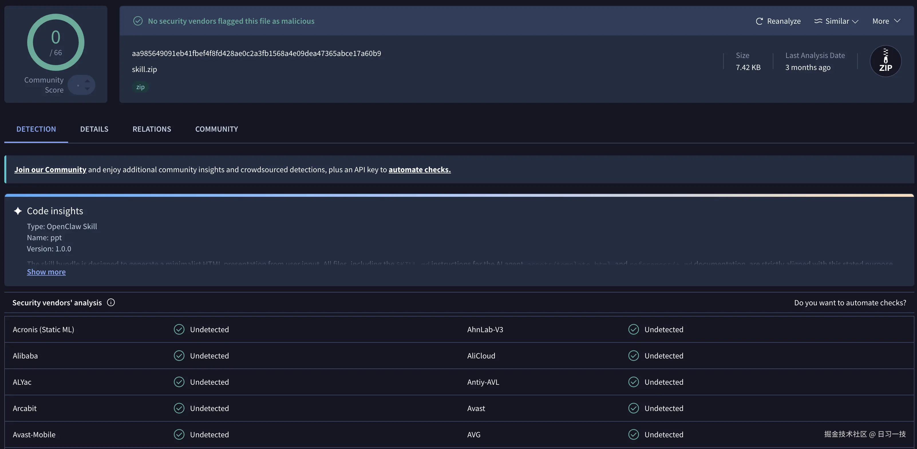Click the Arcabit vendor name

click(x=25, y=408)
